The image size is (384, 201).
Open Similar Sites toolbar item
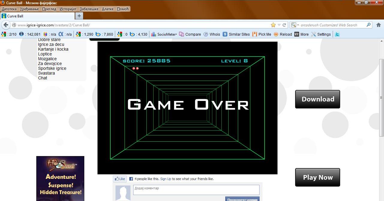tap(236, 34)
